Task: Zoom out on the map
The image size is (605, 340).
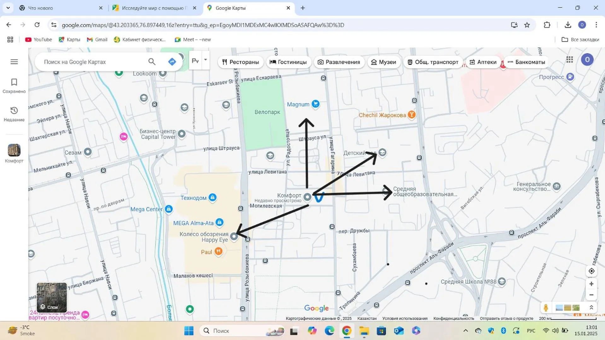Action: click(x=591, y=295)
